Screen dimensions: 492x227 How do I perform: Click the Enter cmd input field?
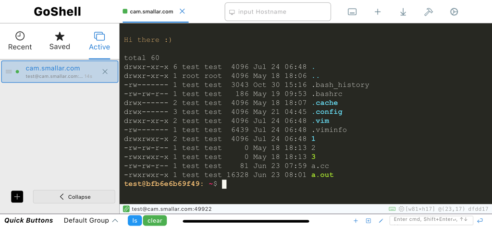tap(431, 220)
